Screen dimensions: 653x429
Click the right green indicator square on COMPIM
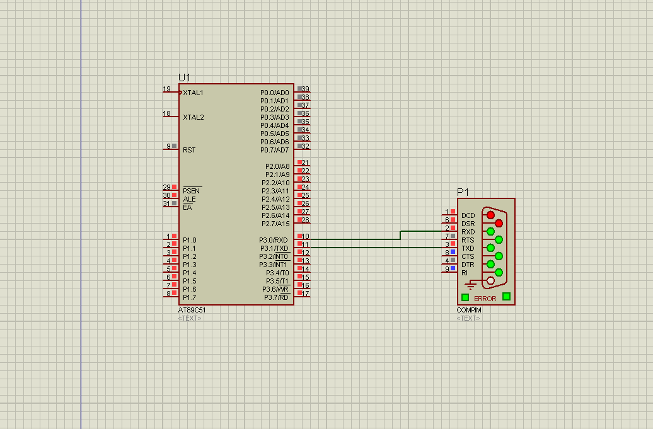[x=506, y=296]
